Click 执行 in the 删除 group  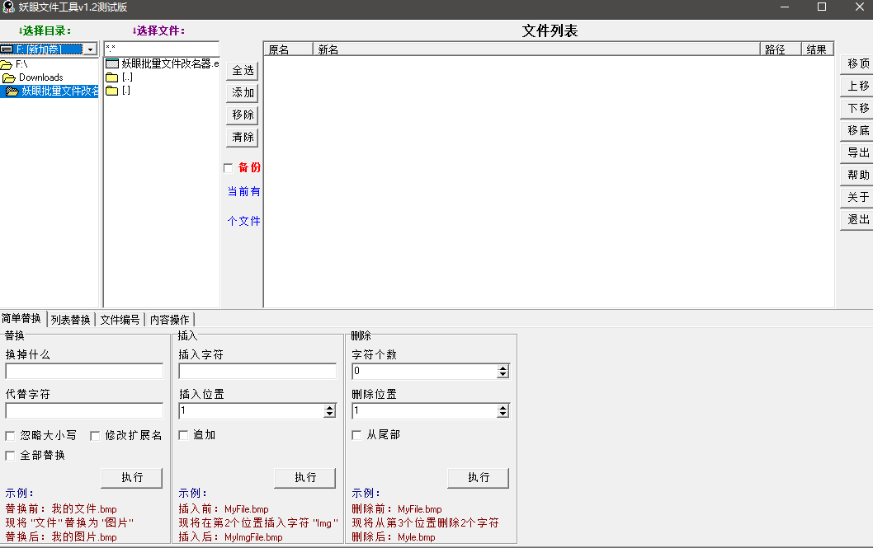click(479, 478)
